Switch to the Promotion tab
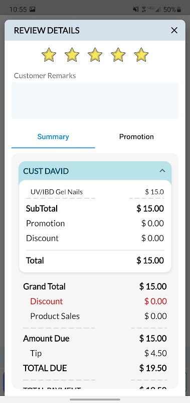This screenshot has height=403, width=190. click(x=136, y=137)
